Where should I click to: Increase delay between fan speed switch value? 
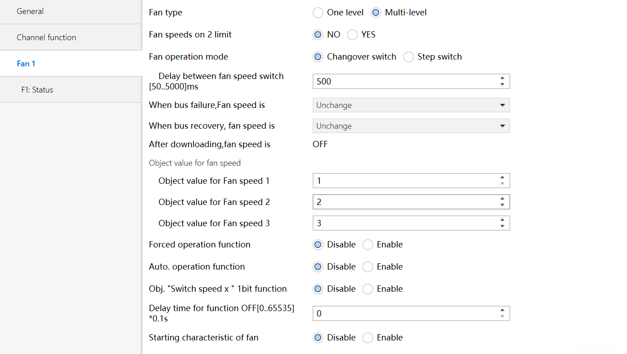pyautogui.click(x=502, y=78)
